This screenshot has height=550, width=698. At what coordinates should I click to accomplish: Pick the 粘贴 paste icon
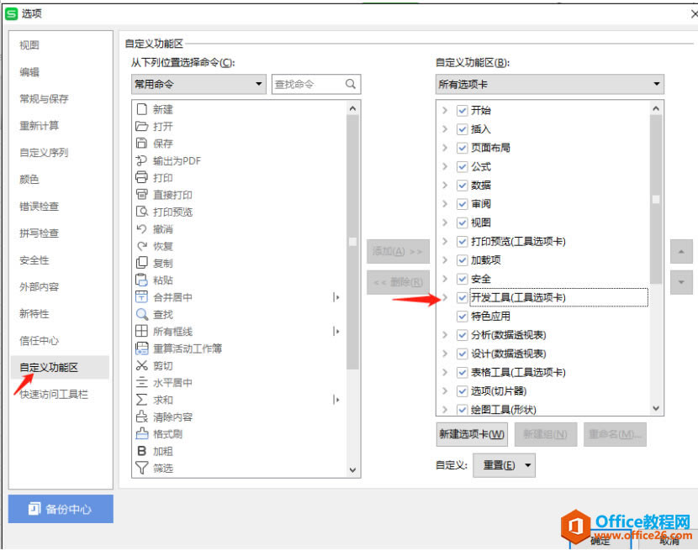(141, 280)
